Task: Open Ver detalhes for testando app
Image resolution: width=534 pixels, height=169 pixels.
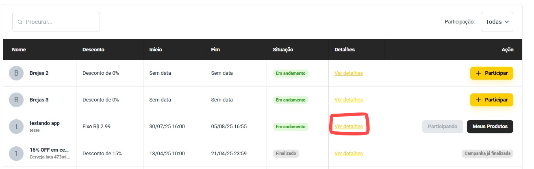Action: coord(349,127)
